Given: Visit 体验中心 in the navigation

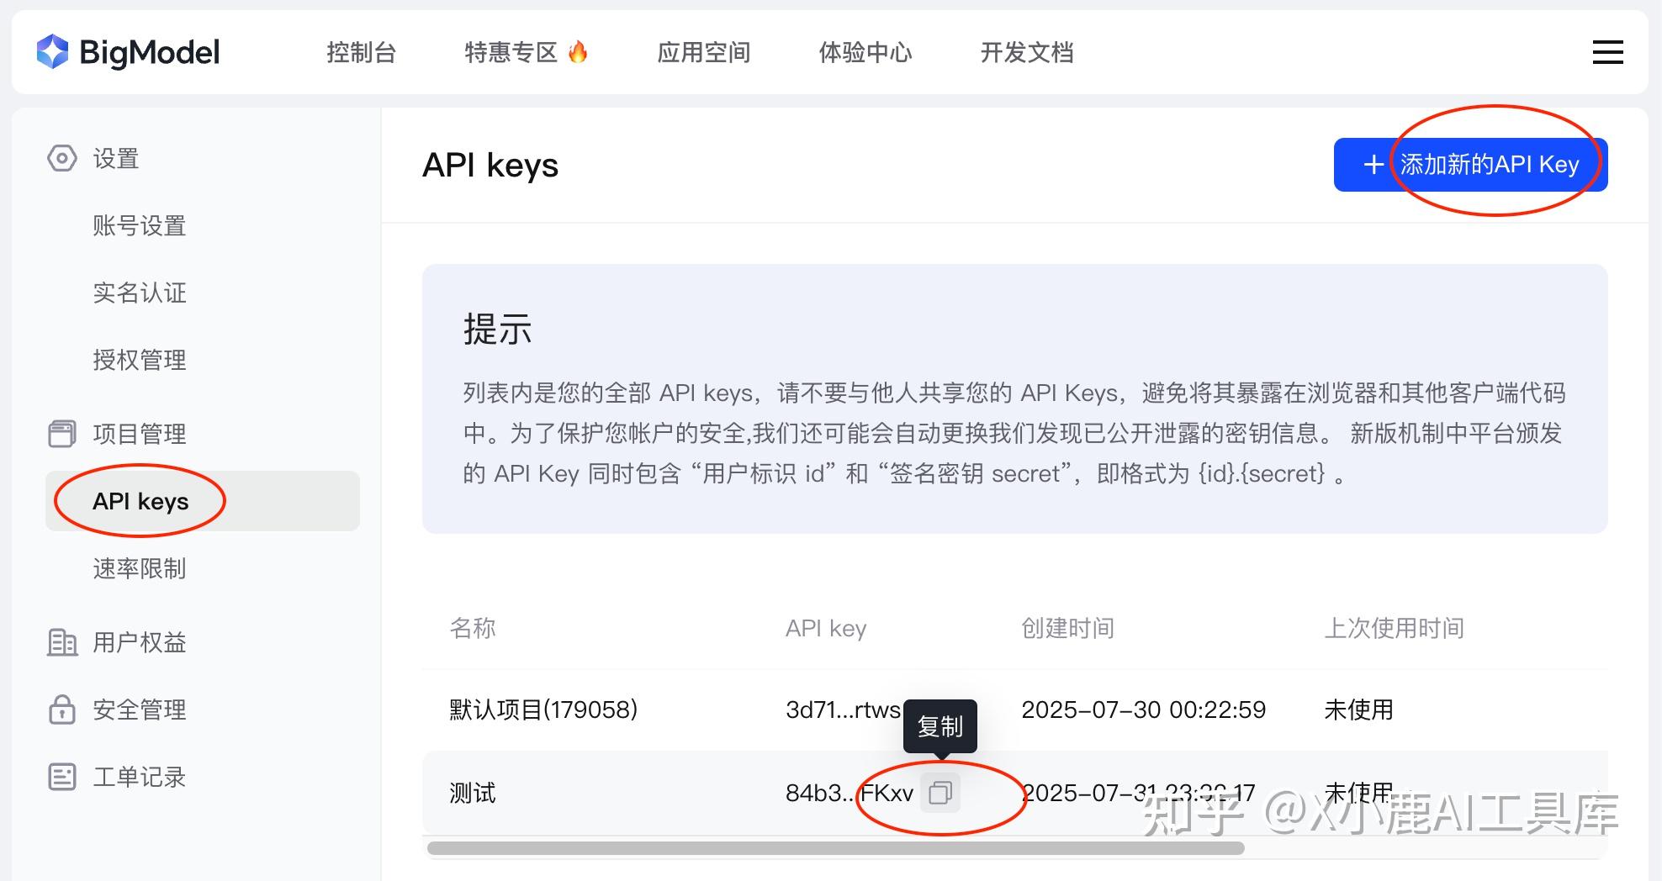Looking at the screenshot, I should [865, 52].
